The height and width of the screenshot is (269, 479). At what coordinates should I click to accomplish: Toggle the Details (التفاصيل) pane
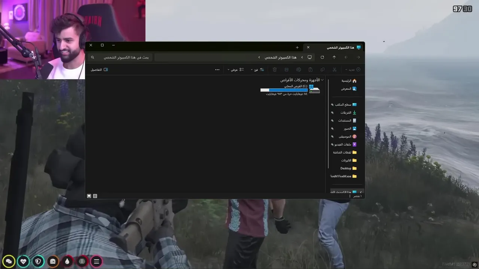(x=99, y=69)
